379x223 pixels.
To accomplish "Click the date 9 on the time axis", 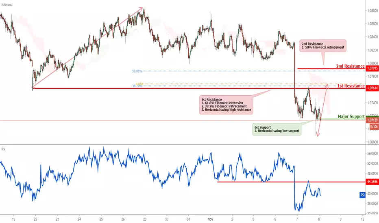I will (x=341, y=219).
